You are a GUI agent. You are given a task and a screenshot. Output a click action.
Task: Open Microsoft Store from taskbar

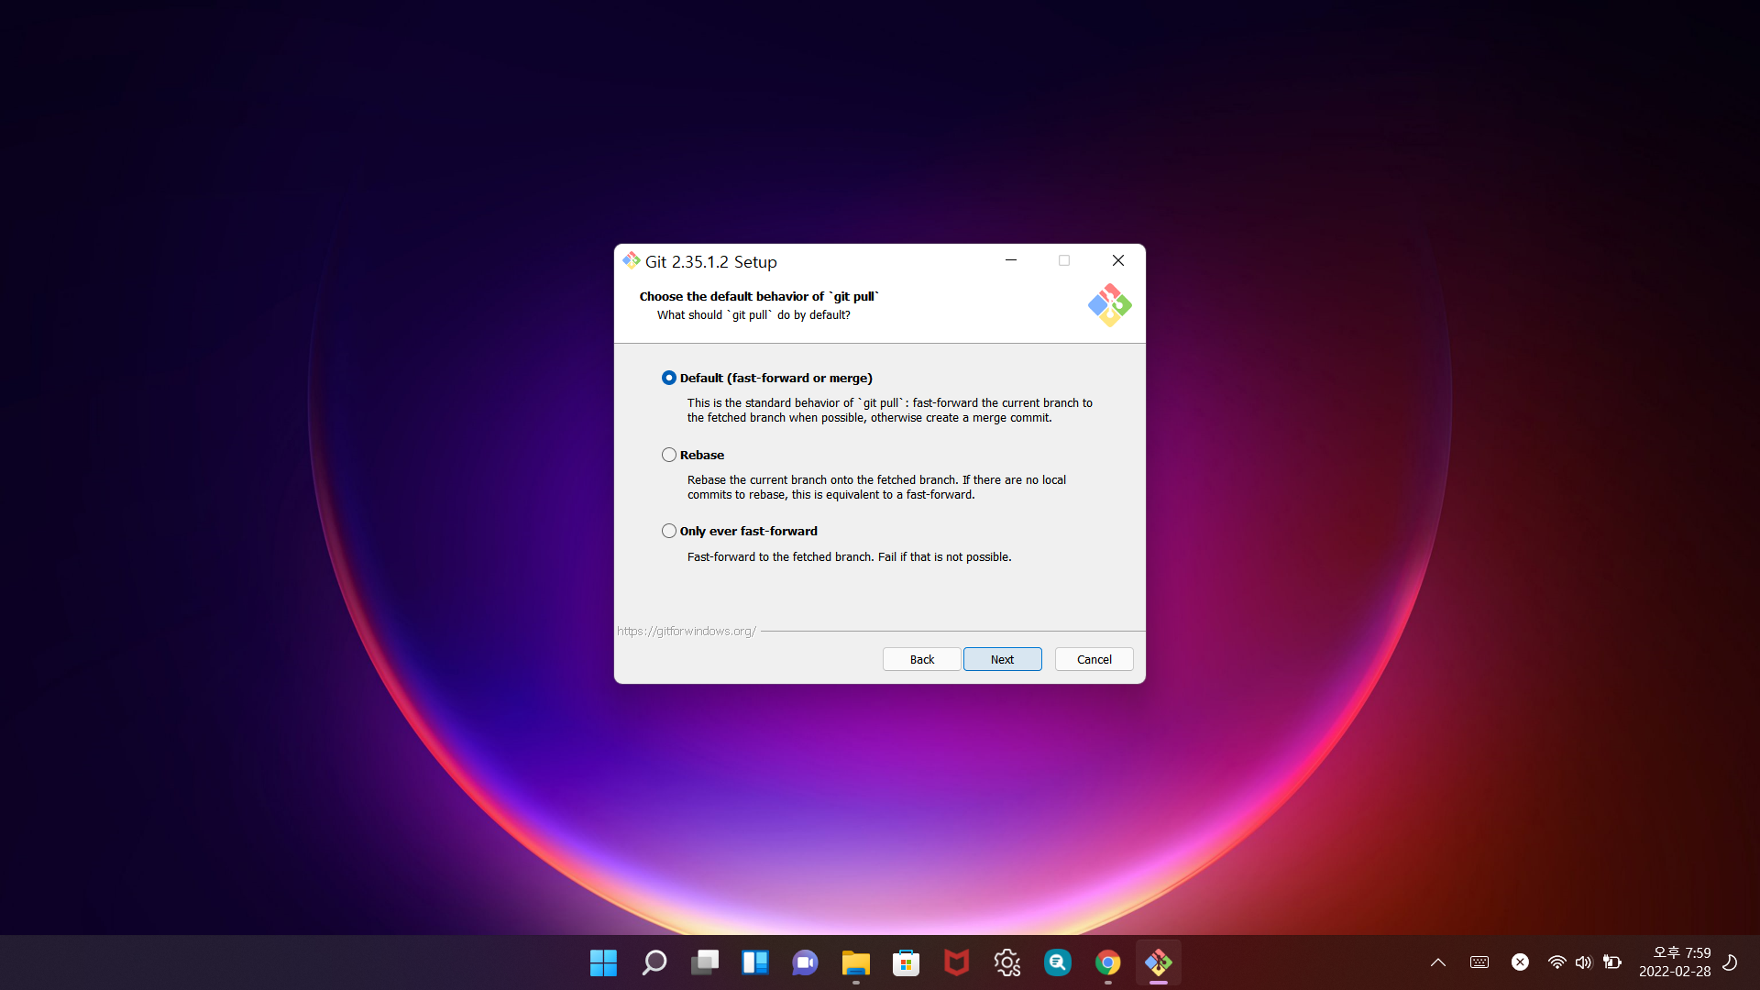[x=906, y=962]
